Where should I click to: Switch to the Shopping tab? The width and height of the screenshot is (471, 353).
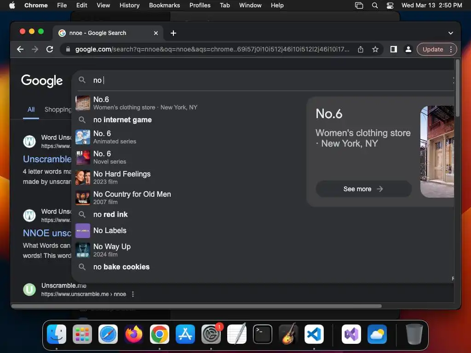58,109
